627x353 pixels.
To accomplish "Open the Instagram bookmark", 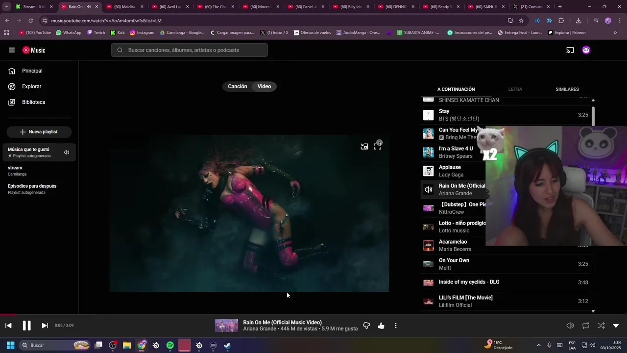I will coord(142,33).
